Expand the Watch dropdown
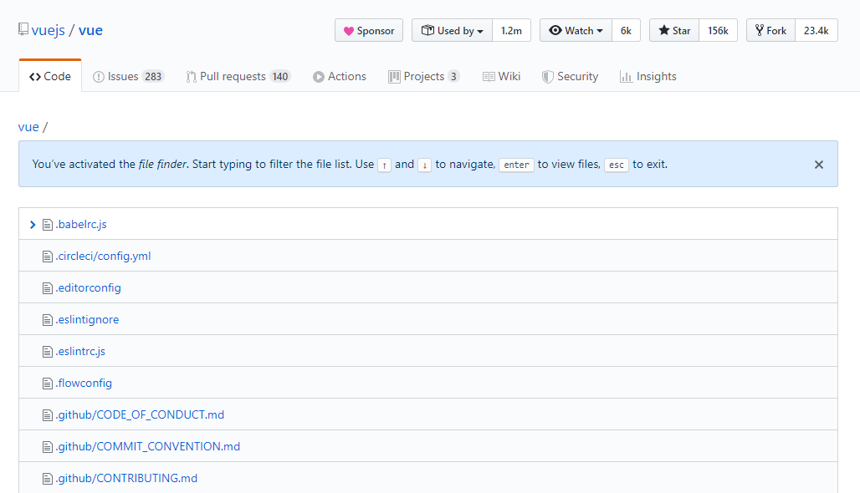Viewport: 860px width, 493px height. (576, 31)
